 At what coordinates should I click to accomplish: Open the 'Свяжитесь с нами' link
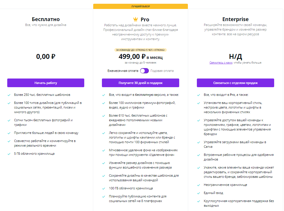(x=221, y=63)
